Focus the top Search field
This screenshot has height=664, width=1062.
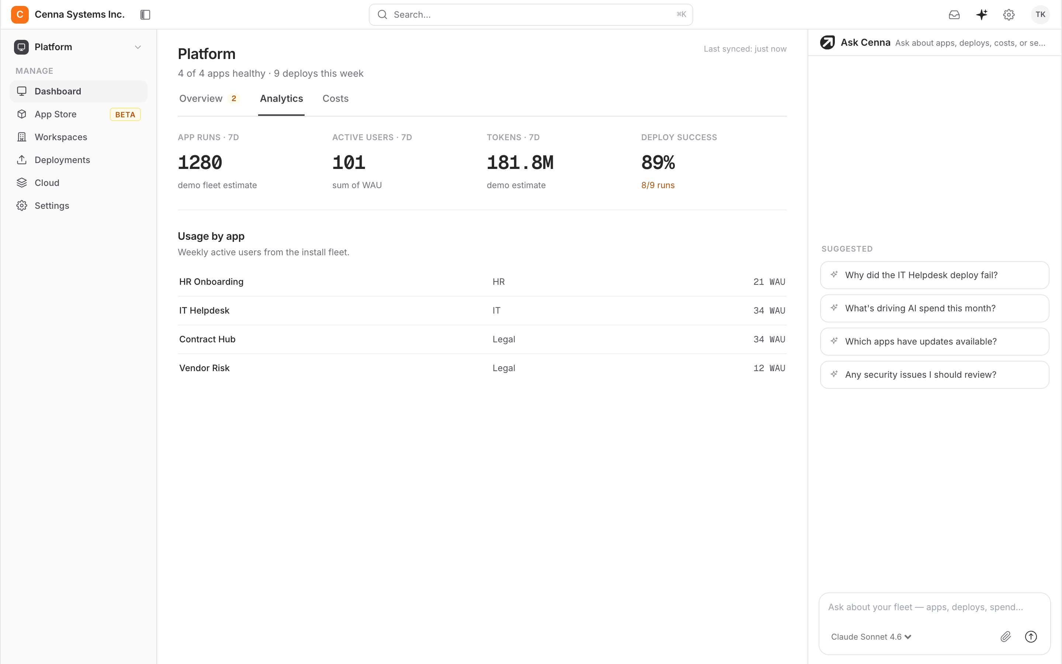coord(531,14)
